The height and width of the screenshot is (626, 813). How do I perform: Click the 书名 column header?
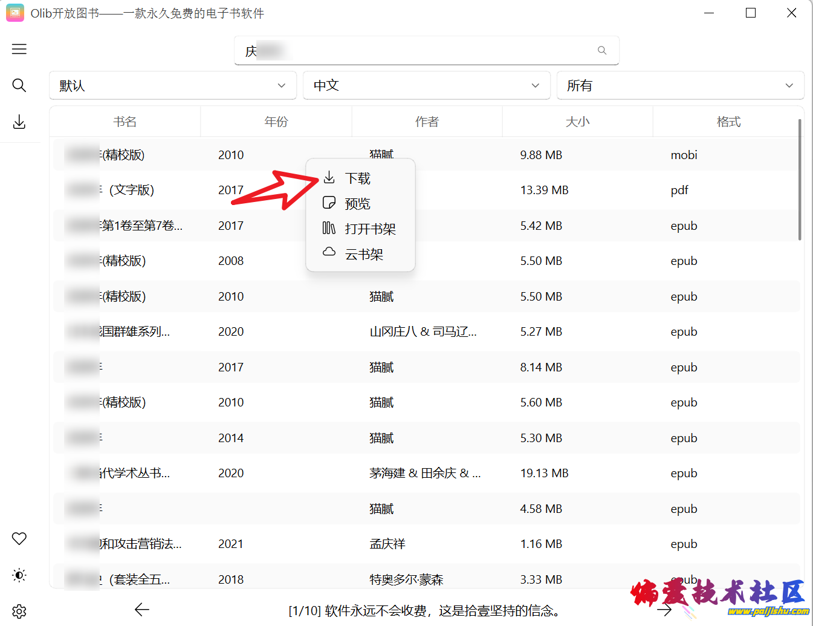(125, 122)
